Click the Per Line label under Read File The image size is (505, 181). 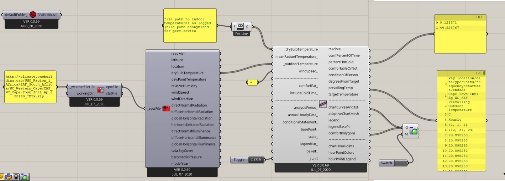click(240, 34)
